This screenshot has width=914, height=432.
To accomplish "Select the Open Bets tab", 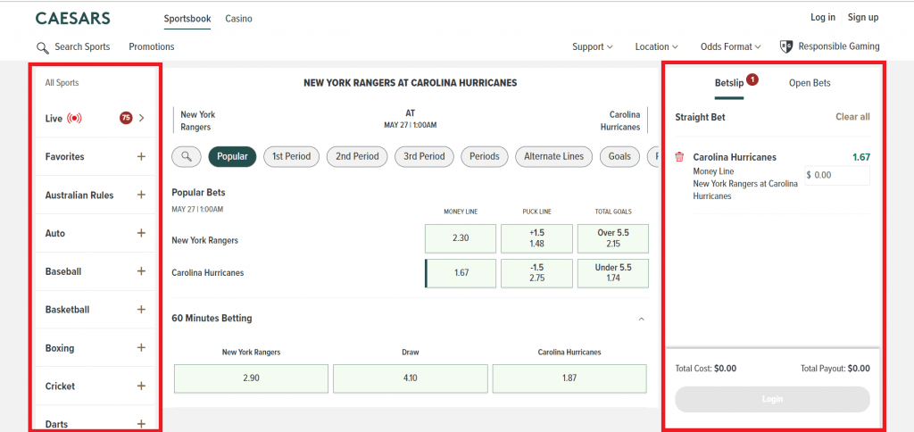I will pyautogui.click(x=810, y=83).
